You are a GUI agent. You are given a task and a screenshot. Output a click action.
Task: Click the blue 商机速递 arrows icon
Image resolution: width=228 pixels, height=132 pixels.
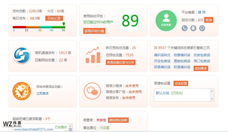coord(22,56)
